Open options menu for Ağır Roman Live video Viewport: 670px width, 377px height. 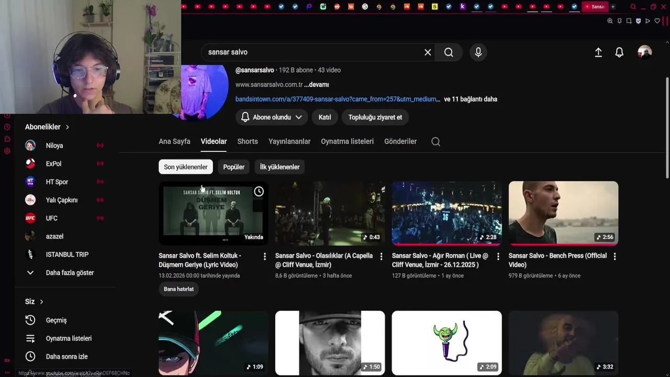498,257
